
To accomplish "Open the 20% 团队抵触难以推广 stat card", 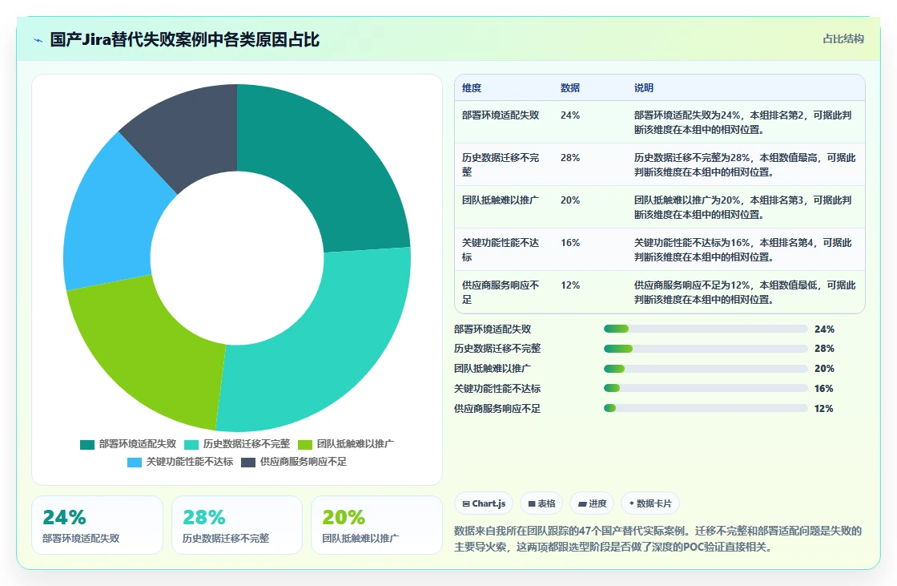I will (x=376, y=525).
